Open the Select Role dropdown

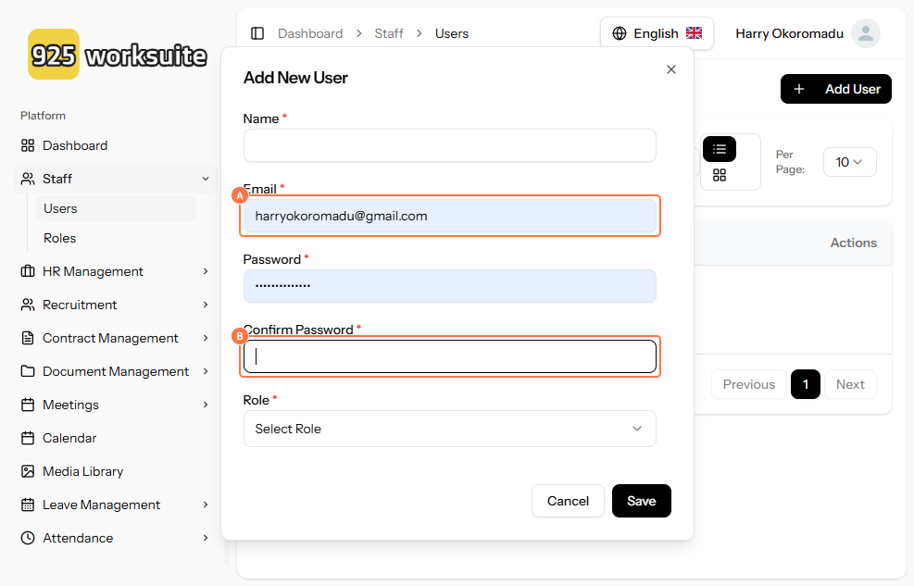tap(449, 429)
